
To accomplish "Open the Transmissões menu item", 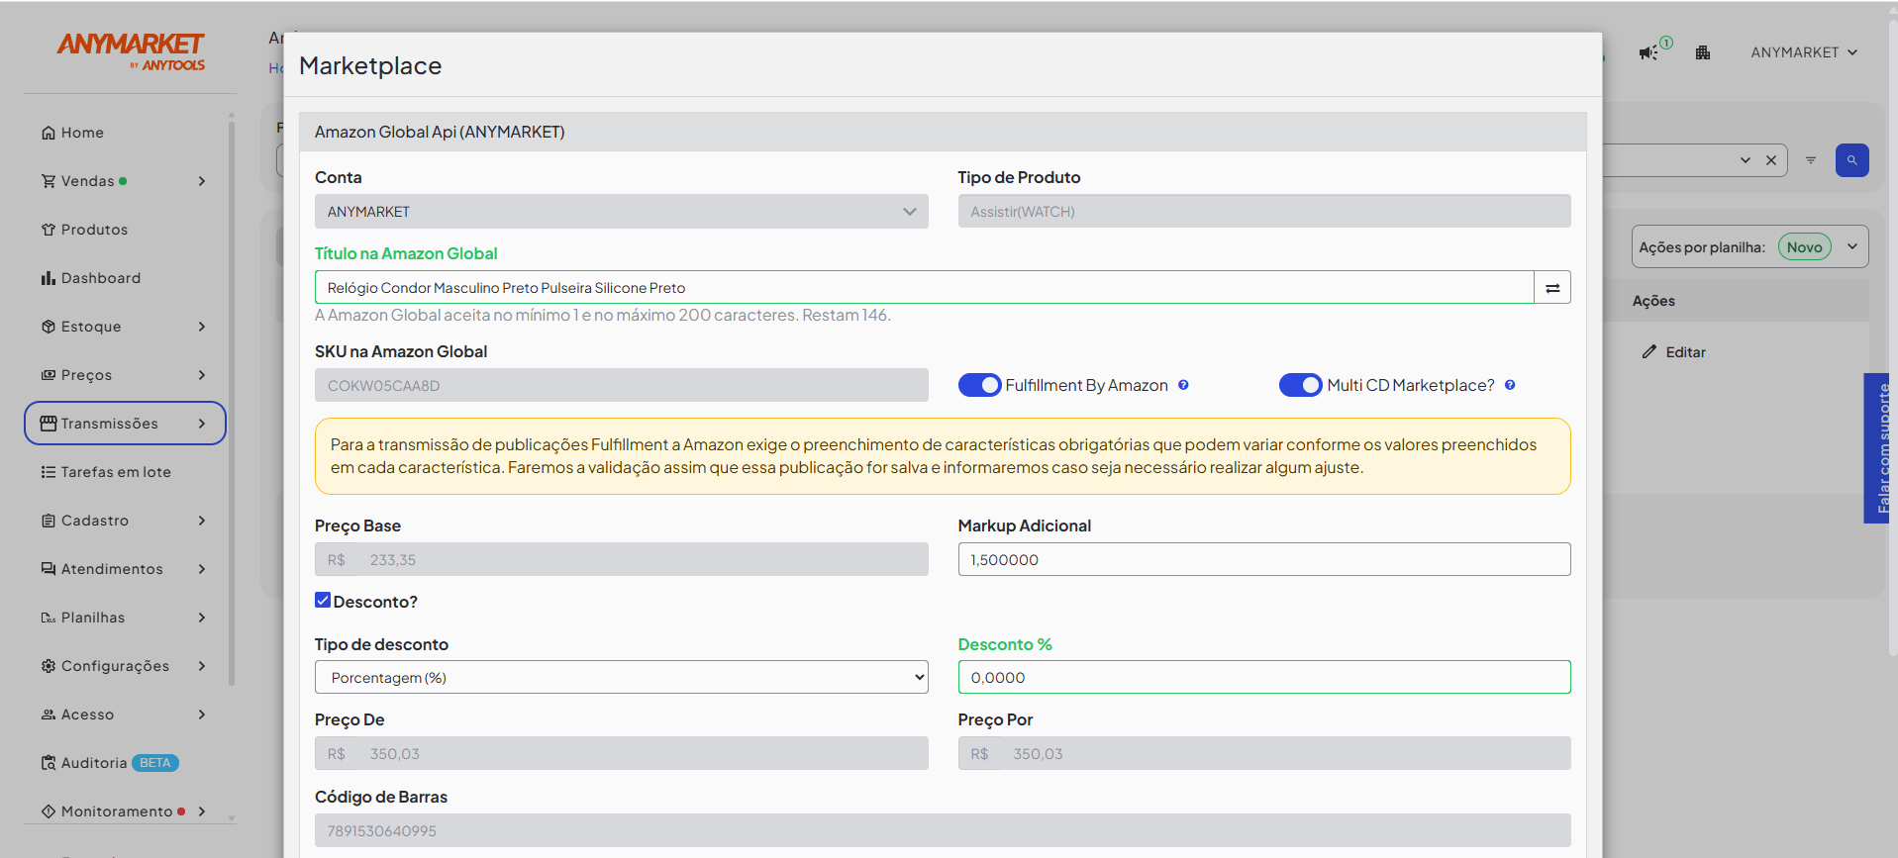I will tap(125, 424).
